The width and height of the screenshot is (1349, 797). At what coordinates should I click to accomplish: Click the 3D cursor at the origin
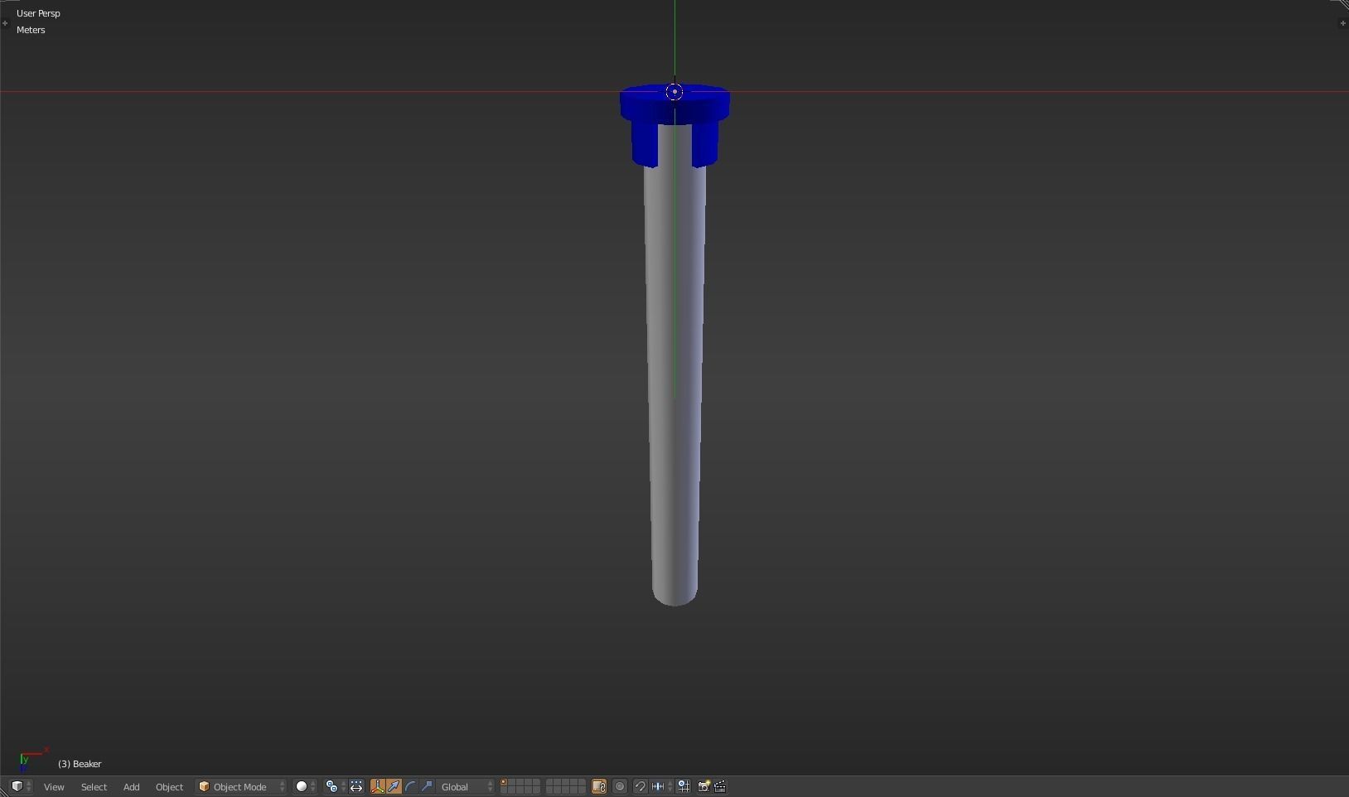pyautogui.click(x=674, y=92)
